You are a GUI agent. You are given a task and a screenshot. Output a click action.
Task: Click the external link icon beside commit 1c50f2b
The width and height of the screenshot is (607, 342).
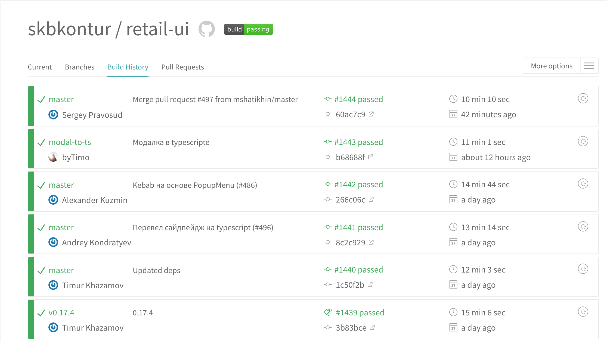370,285
